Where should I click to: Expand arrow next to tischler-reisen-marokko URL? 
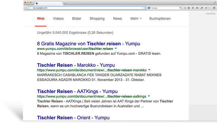(149, 70)
